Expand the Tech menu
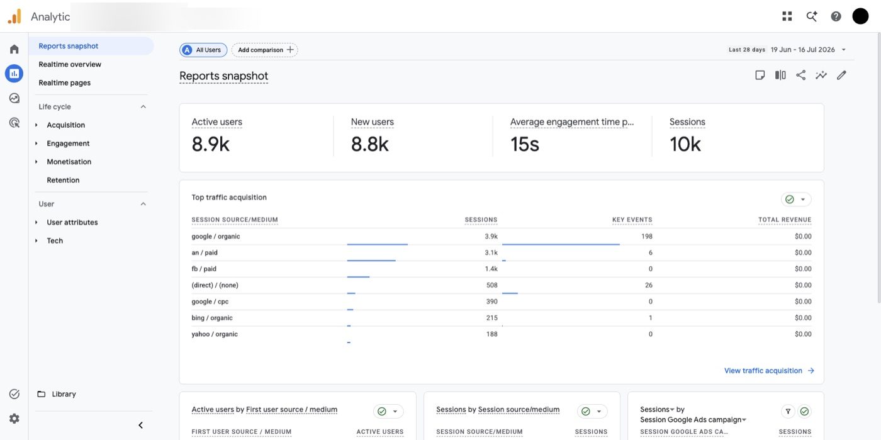This screenshot has width=881, height=440. tap(36, 240)
